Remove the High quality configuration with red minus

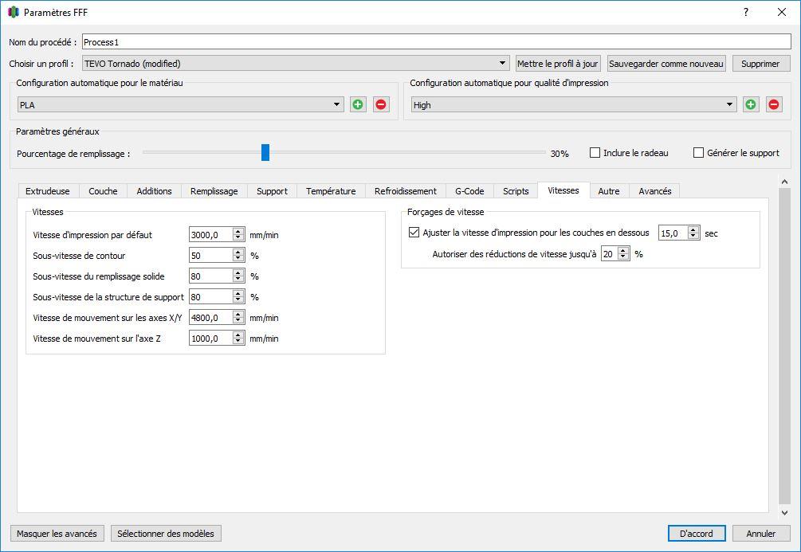[773, 104]
